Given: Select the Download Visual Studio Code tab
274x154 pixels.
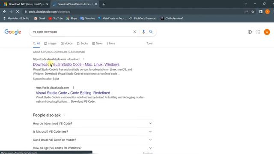Looking at the screenshot, I should click(x=75, y=4).
